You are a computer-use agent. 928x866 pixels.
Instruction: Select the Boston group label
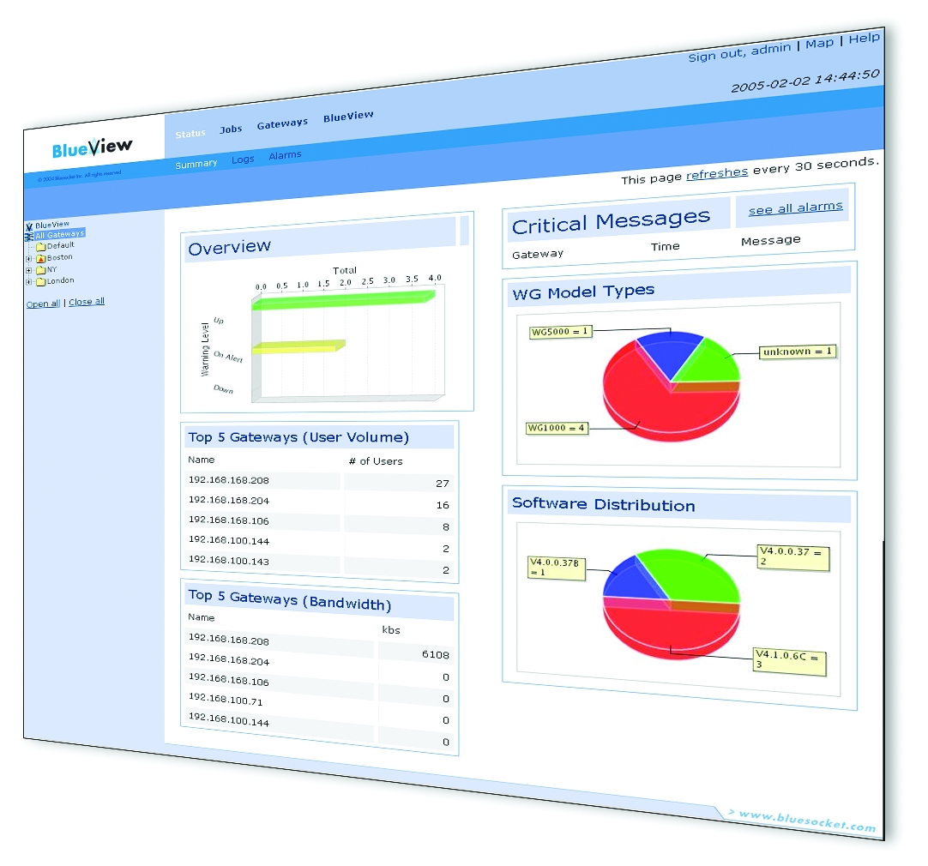tap(60, 257)
